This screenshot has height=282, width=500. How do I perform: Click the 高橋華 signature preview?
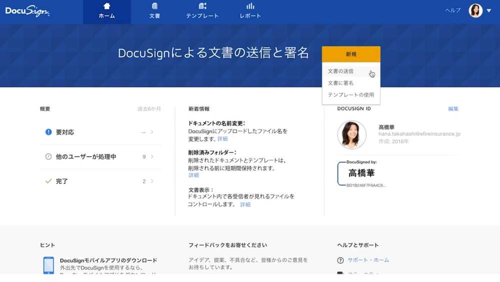361,173
